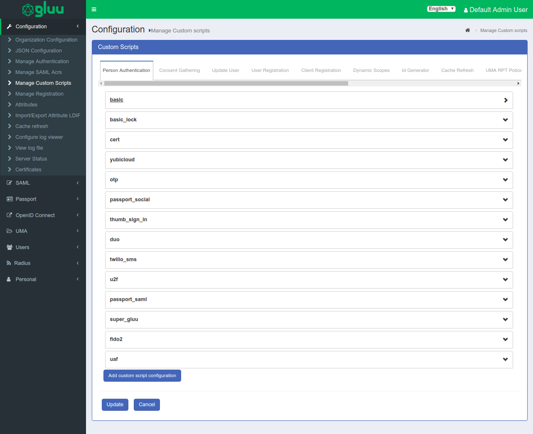Click the UMA folder icon in sidebar
Image resolution: width=533 pixels, height=434 pixels.
click(x=9, y=231)
